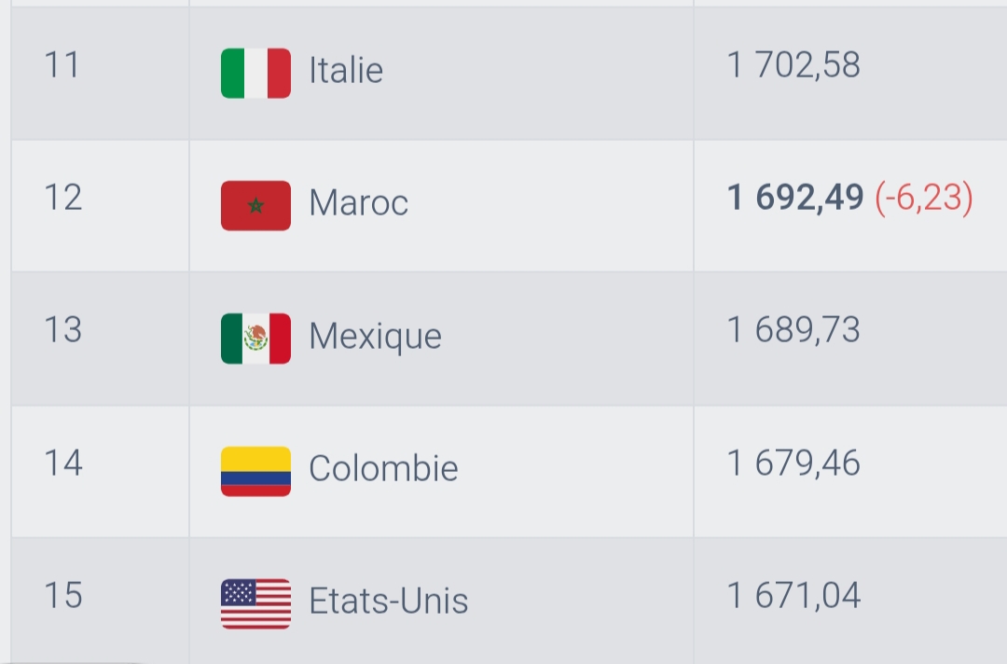The width and height of the screenshot is (1007, 664).
Task: Select the Mexique country name
Action: pyautogui.click(x=375, y=336)
